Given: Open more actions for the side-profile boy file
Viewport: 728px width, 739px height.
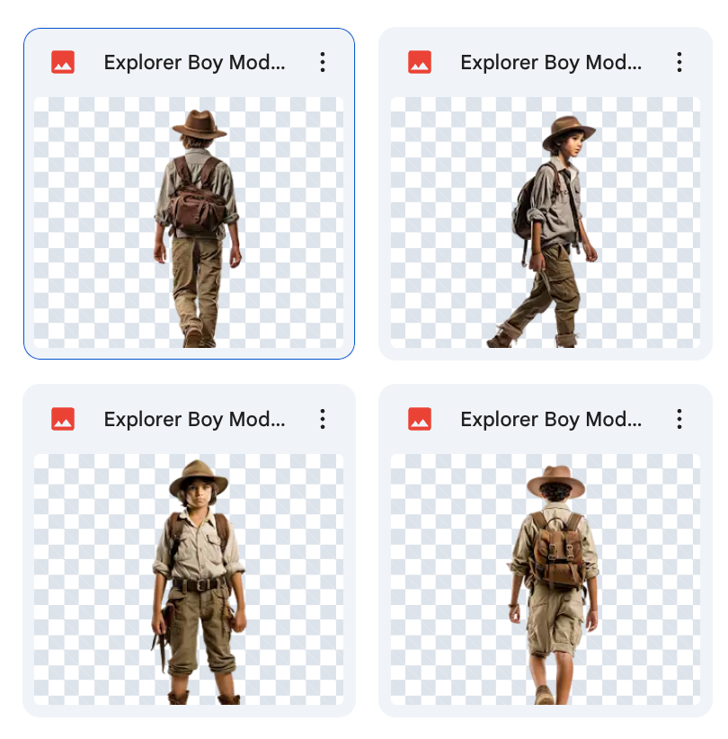Looking at the screenshot, I should pyautogui.click(x=679, y=62).
